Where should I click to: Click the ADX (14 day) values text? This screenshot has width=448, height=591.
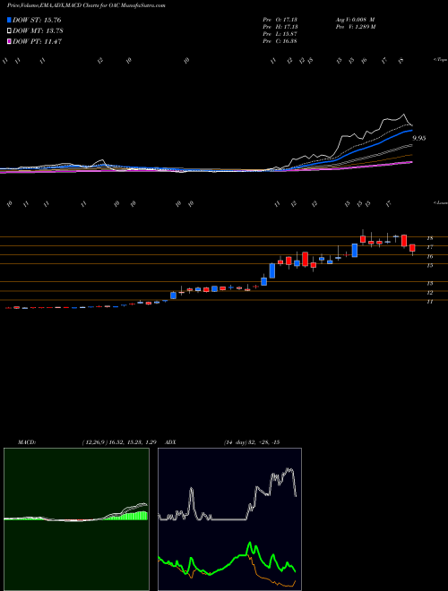tap(251, 442)
